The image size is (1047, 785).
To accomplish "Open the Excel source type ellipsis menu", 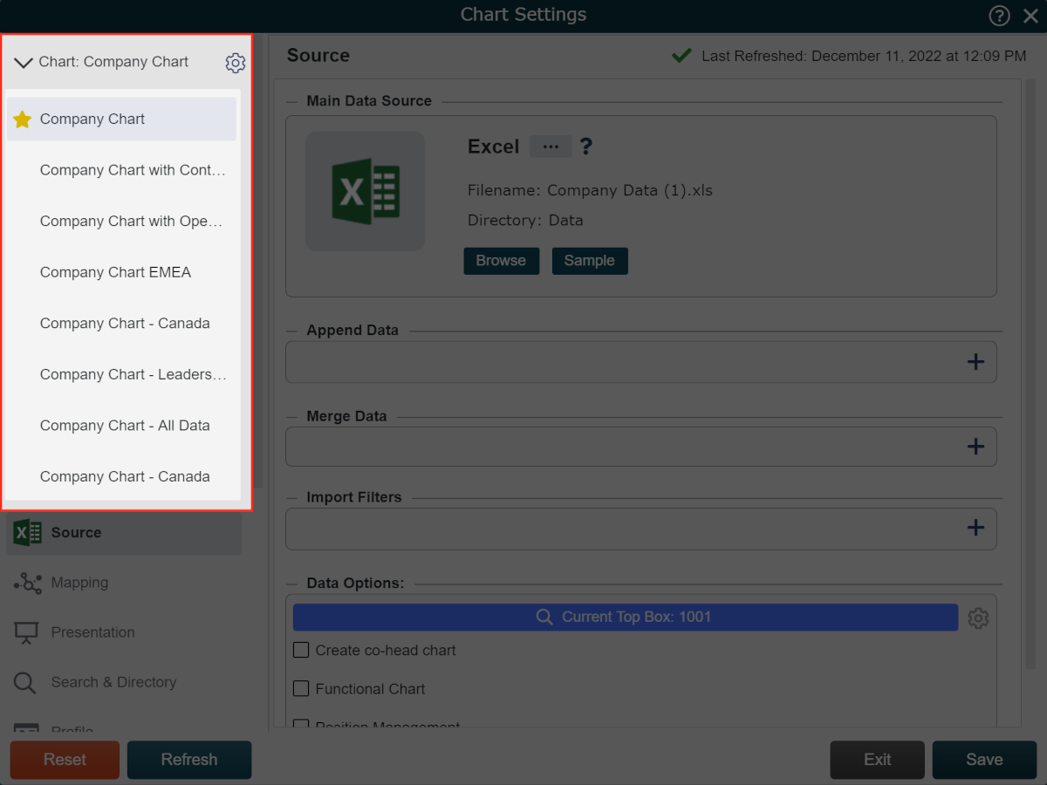I will [551, 147].
